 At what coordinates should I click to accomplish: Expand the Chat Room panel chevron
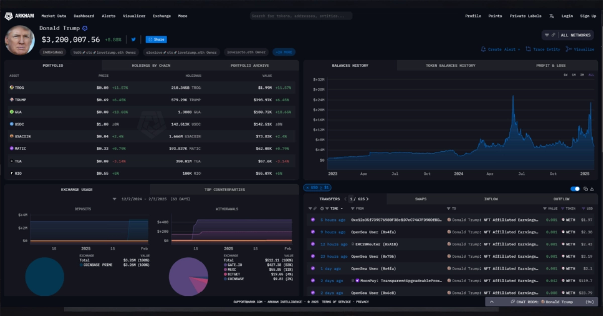pyautogui.click(x=492, y=302)
